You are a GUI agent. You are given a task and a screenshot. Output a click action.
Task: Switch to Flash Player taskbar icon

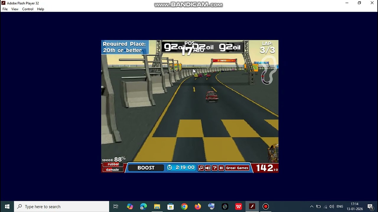pyautogui.click(x=252, y=206)
